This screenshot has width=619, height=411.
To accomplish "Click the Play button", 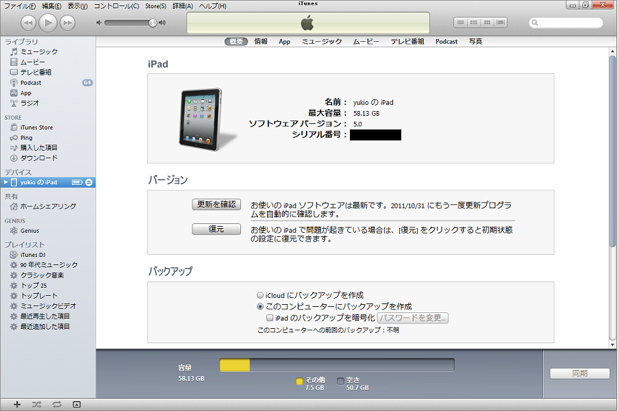I will [48, 23].
